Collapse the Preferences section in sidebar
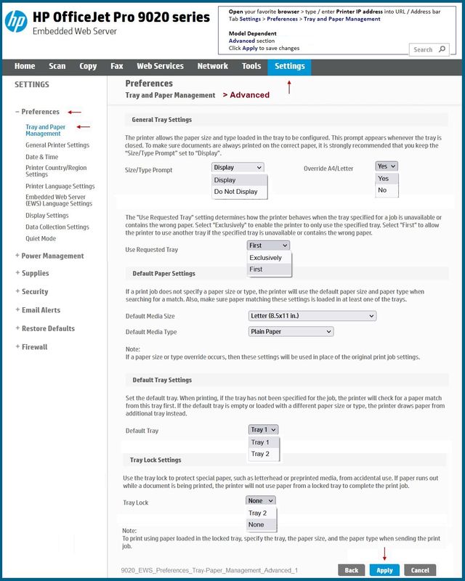 [x=37, y=112]
